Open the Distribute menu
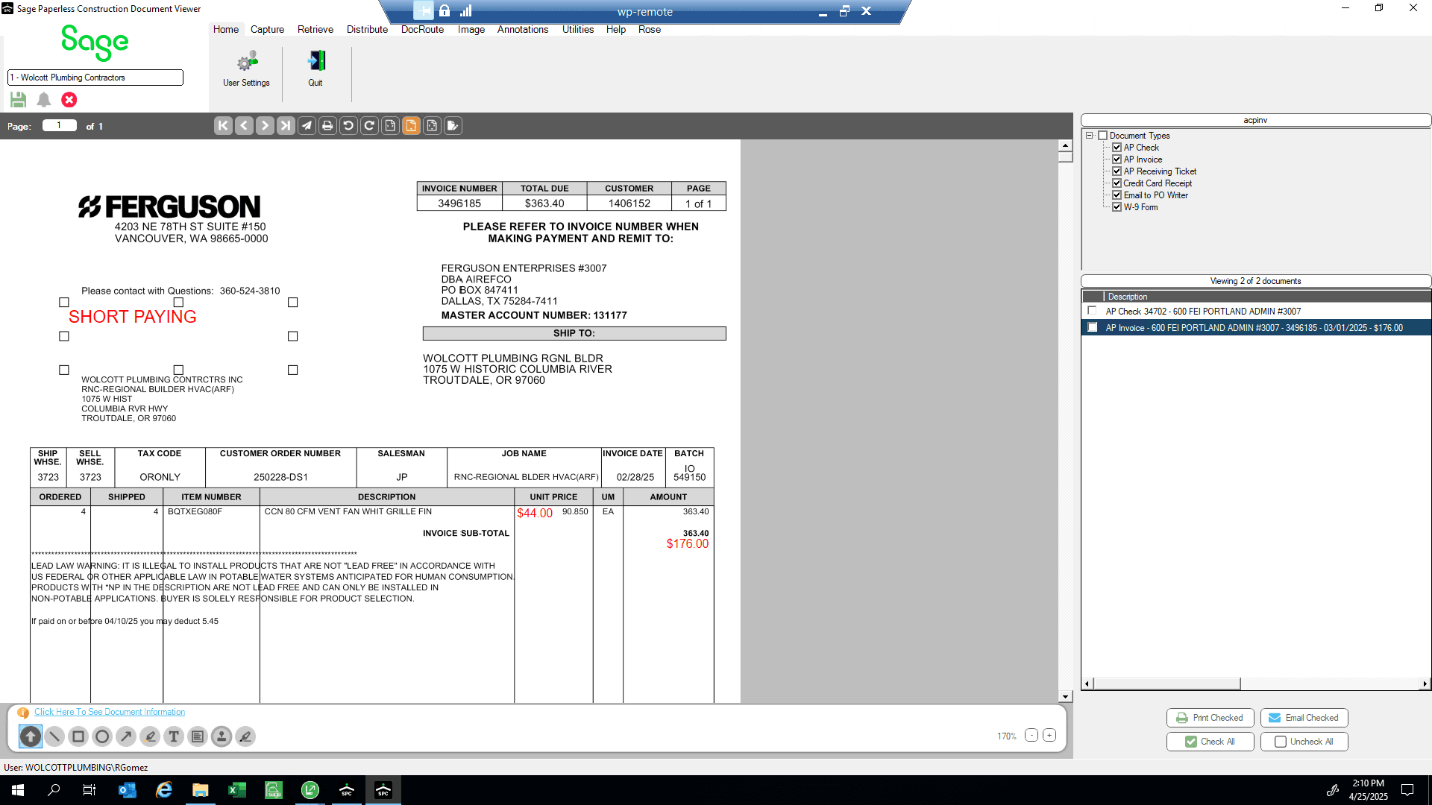The image size is (1432, 805). coord(367,30)
